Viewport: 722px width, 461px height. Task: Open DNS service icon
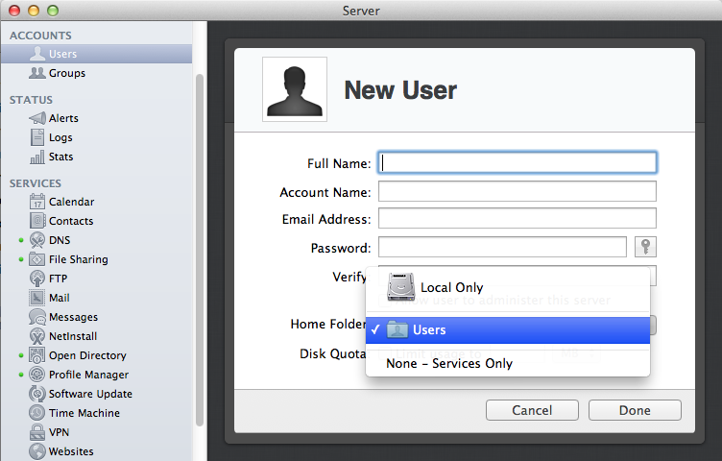(37, 240)
